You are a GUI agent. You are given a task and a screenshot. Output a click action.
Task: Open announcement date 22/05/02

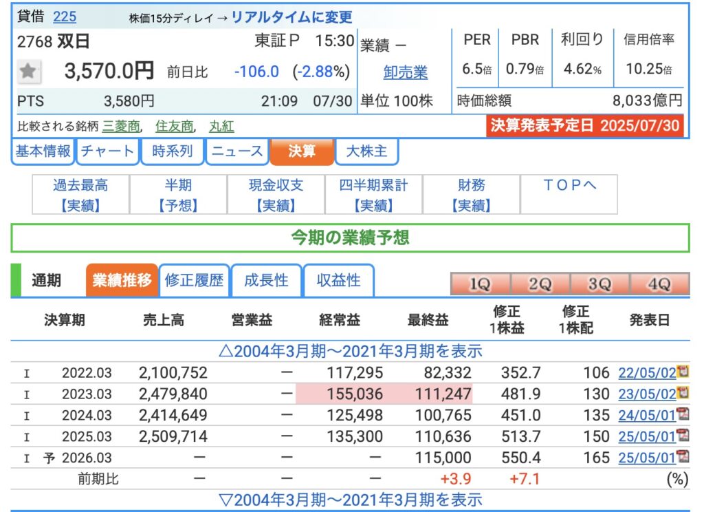click(647, 373)
